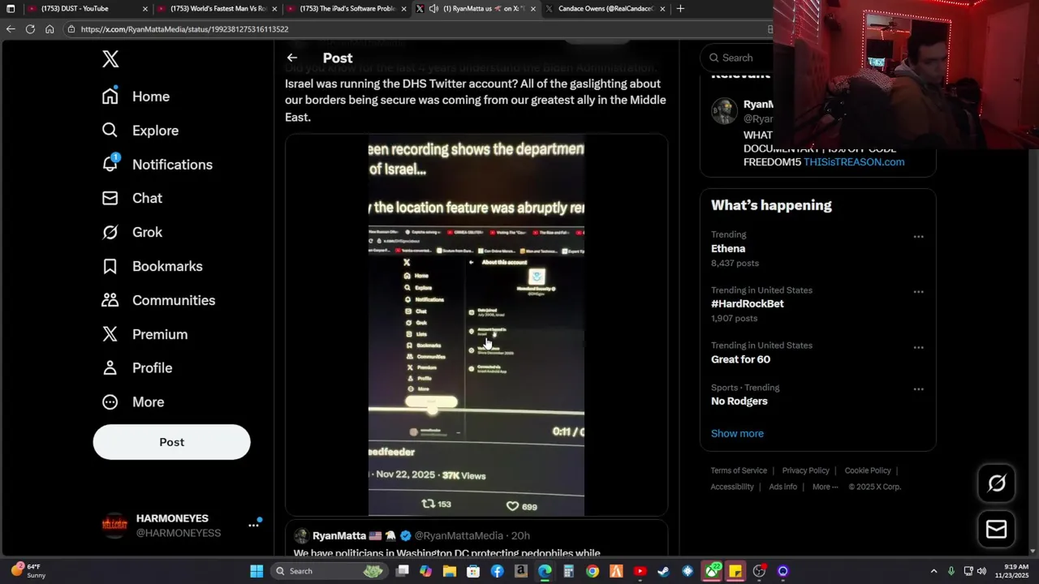Viewport: 1039px width, 584px height.
Task: Open RyanMatta name in reply post
Action: tap(339, 535)
